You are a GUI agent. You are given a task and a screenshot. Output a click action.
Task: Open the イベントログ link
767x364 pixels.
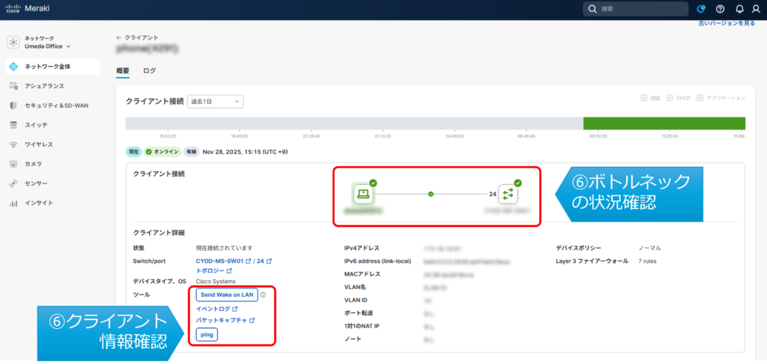click(213, 309)
